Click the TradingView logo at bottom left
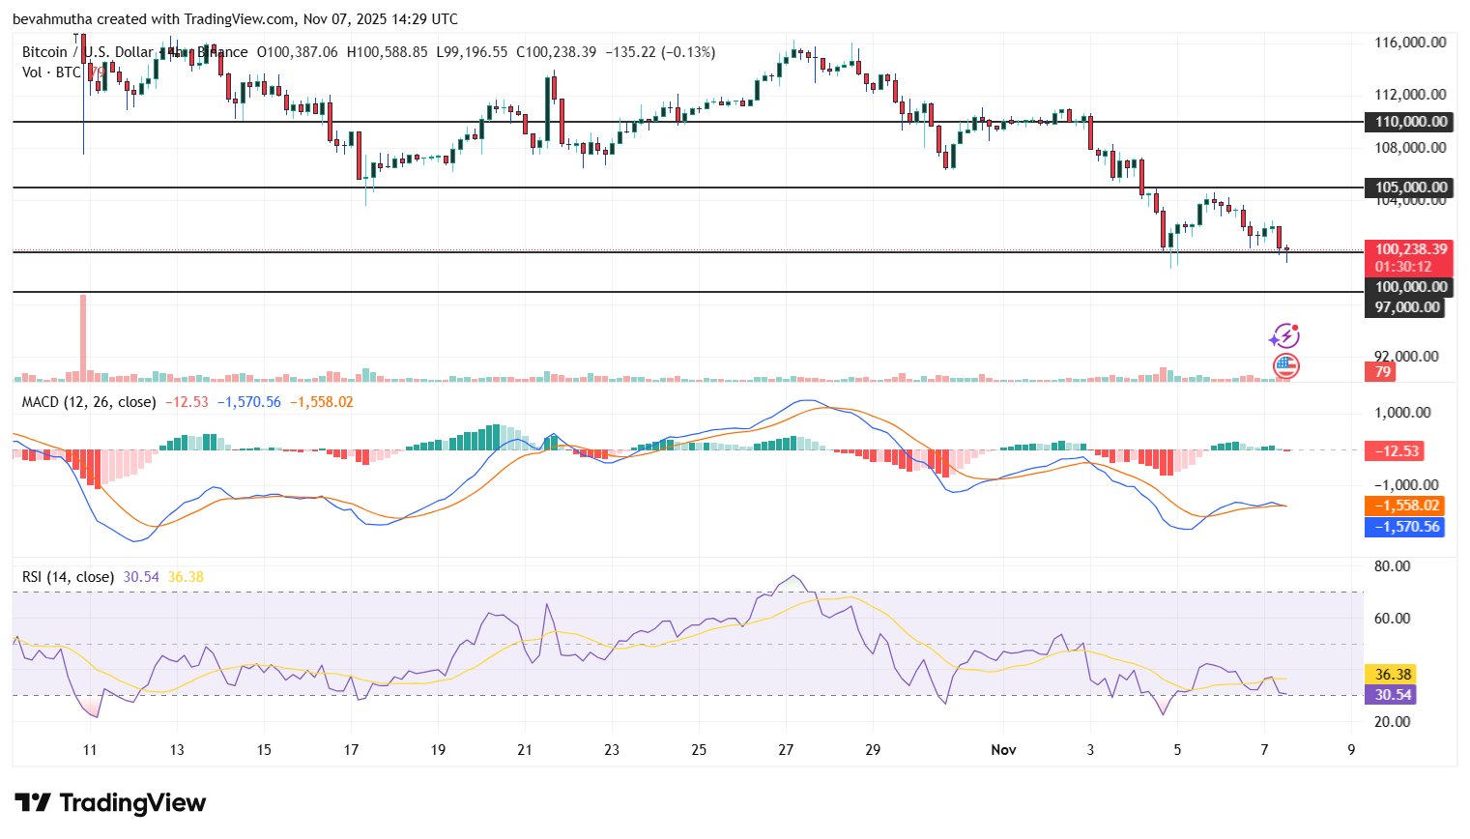This screenshot has width=1470, height=839. point(109,802)
